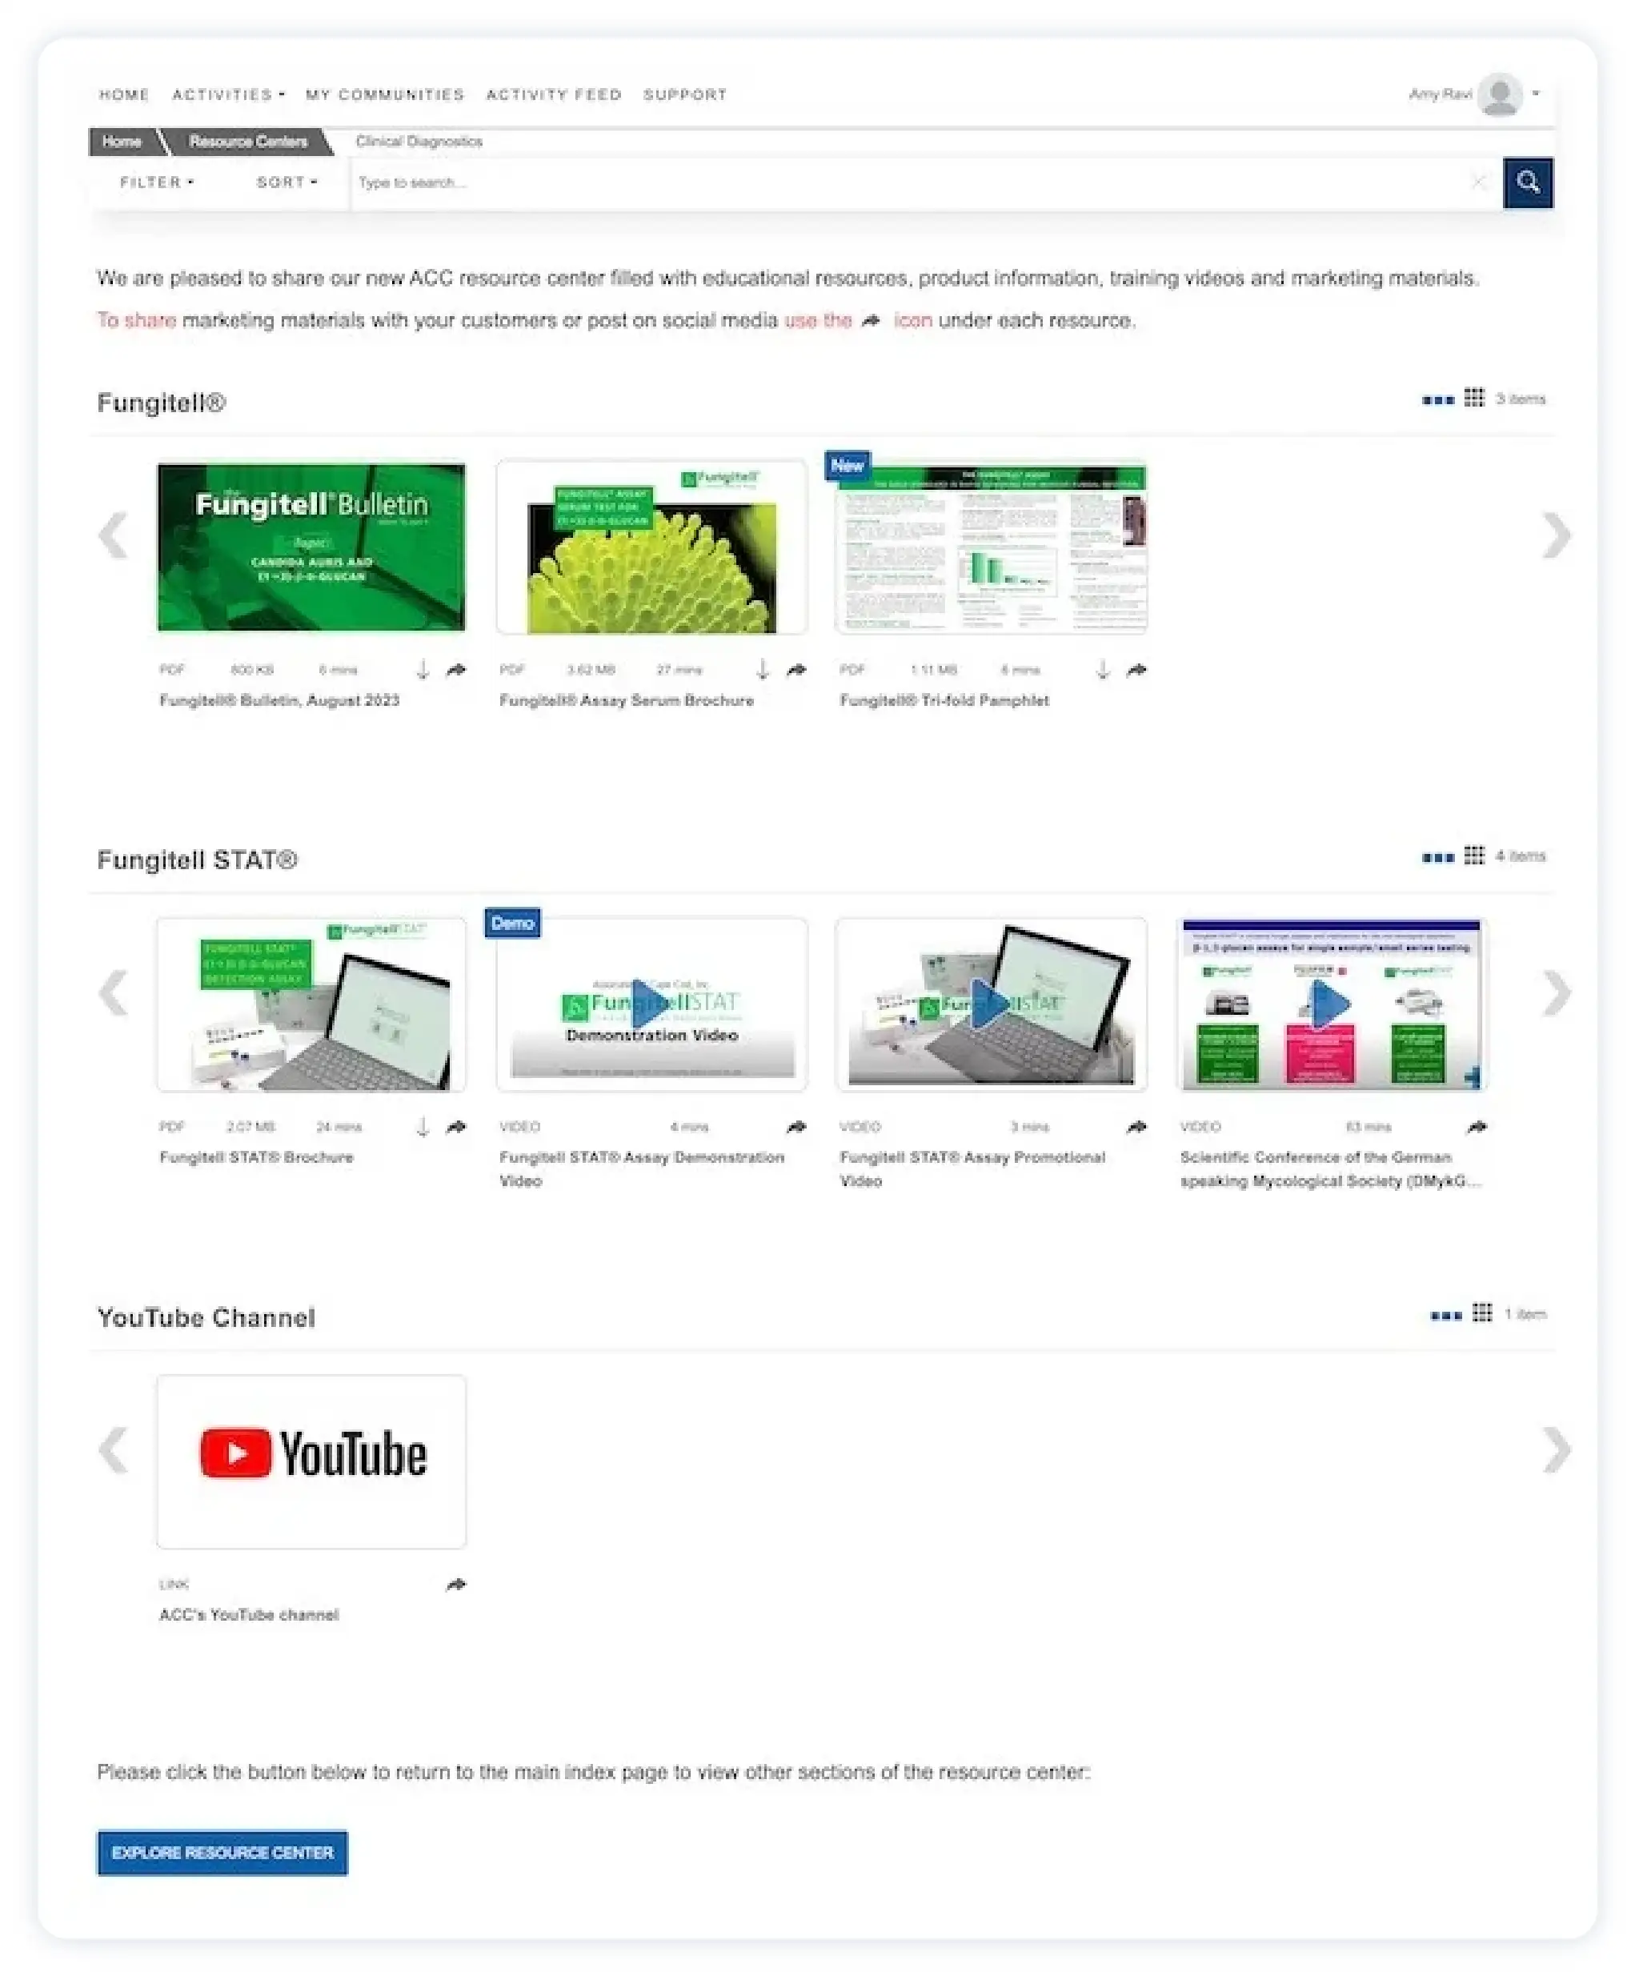Screen dimensions: 1635x1984
Task: Play the Fungitell STAT Demonstration Video
Action: (651, 1004)
